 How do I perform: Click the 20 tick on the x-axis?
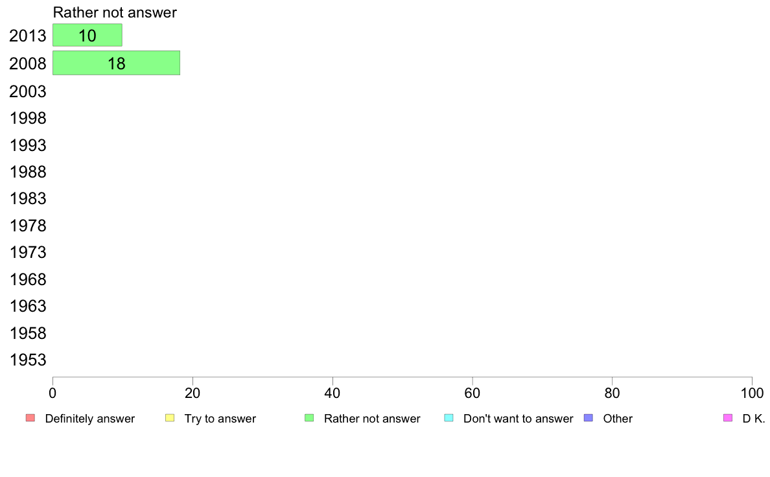click(x=192, y=393)
